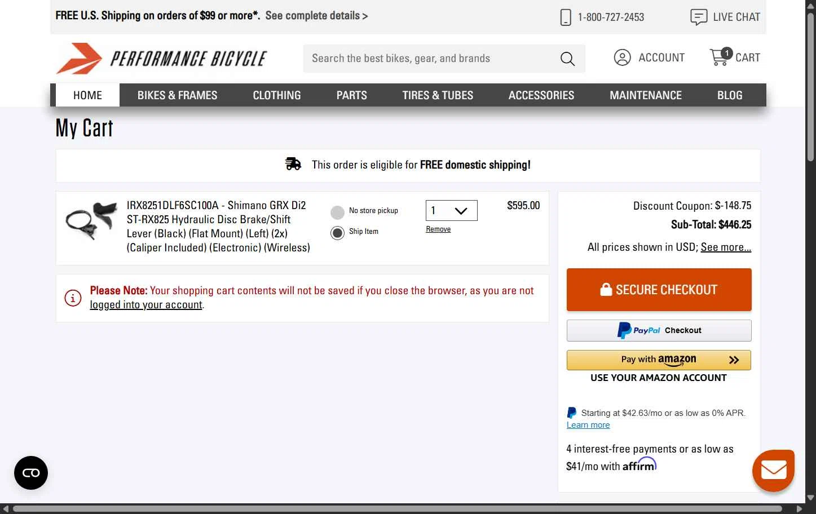Viewport: 816px width, 514px height.
Task: Click 'logged into your account' link
Action: pyautogui.click(x=146, y=305)
